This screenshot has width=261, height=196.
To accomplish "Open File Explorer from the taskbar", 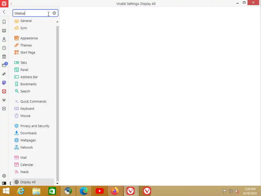I will 36,191.
